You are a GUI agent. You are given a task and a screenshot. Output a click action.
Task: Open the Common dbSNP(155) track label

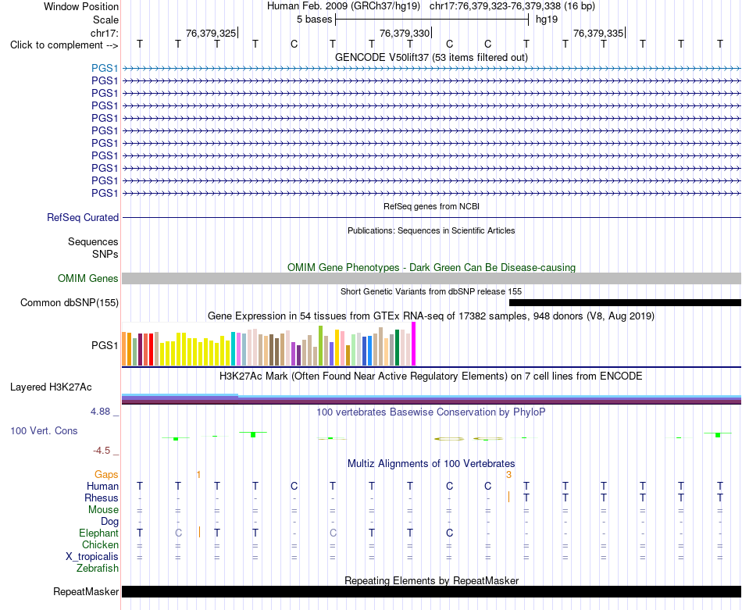coord(70,302)
